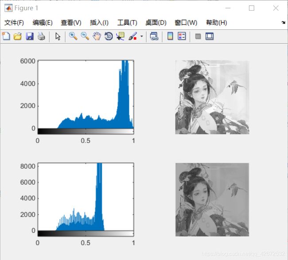
Task: Click the 8000 y-axis label of bottom histogram
Action: coord(28,167)
